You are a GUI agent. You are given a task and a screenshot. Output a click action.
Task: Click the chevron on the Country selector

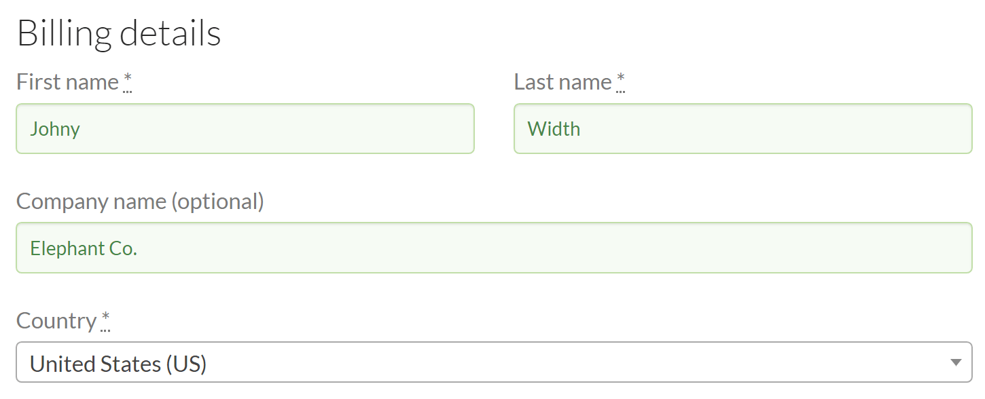956,363
